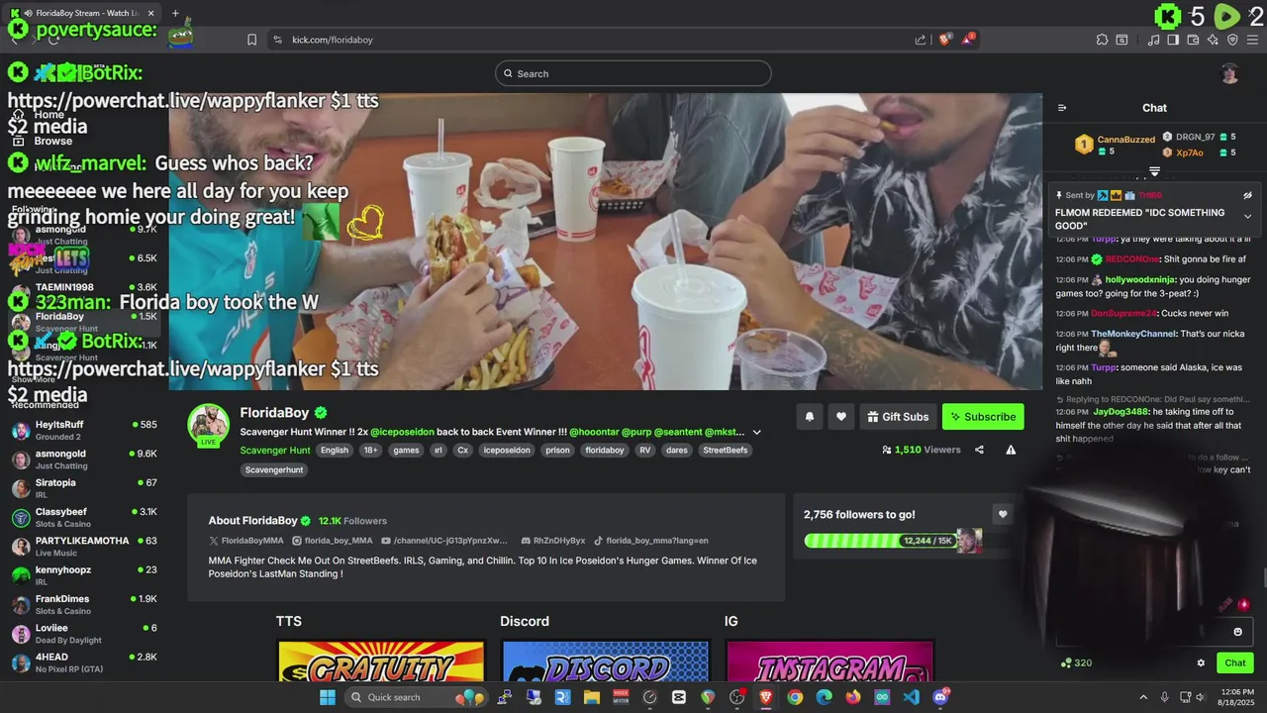Open browser extensions puzzle icon
The width and height of the screenshot is (1267, 713).
(x=1102, y=40)
